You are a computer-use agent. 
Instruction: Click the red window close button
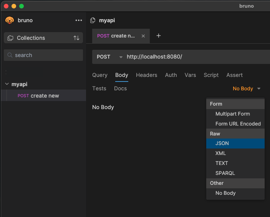click(x=6, y=6)
